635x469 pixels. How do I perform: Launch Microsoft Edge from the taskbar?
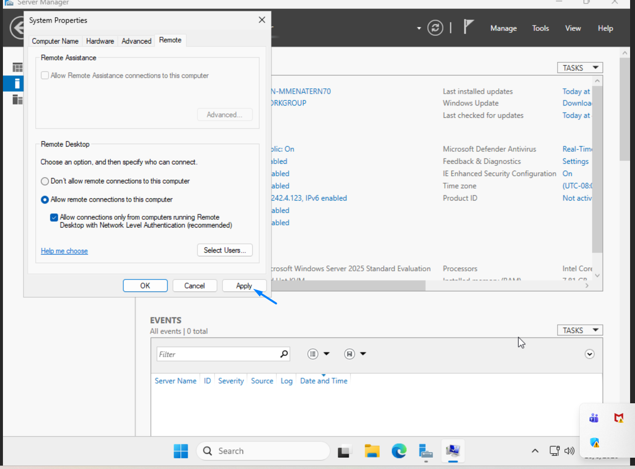coord(399,451)
